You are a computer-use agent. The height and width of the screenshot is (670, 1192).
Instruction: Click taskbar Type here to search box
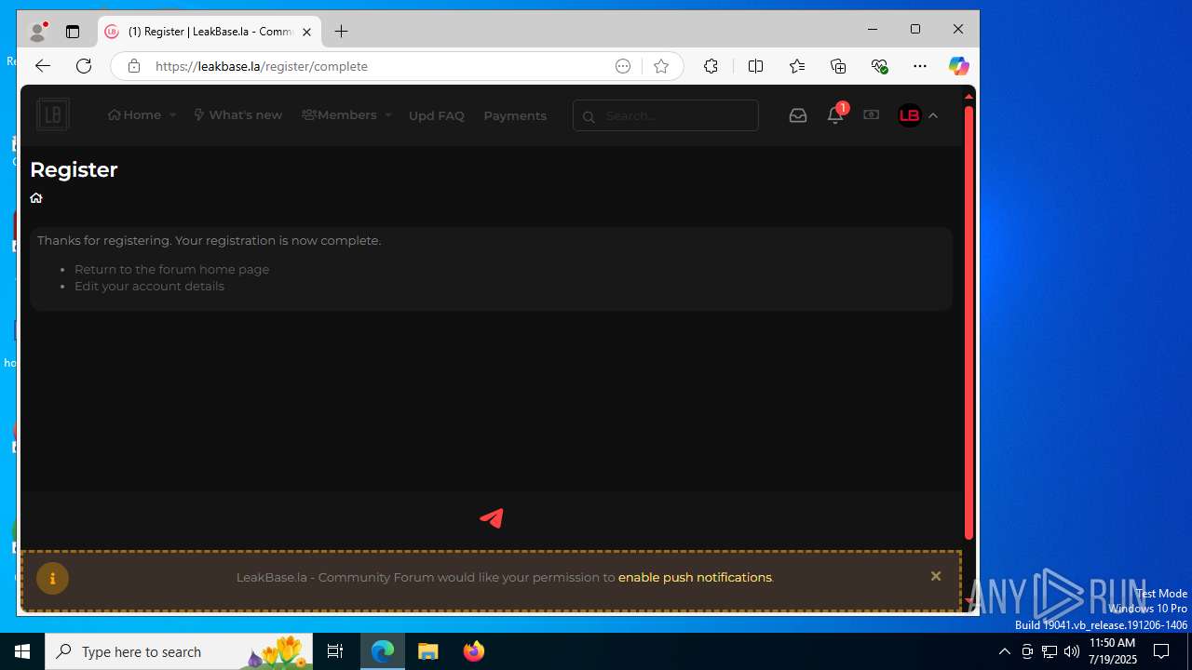[179, 651]
